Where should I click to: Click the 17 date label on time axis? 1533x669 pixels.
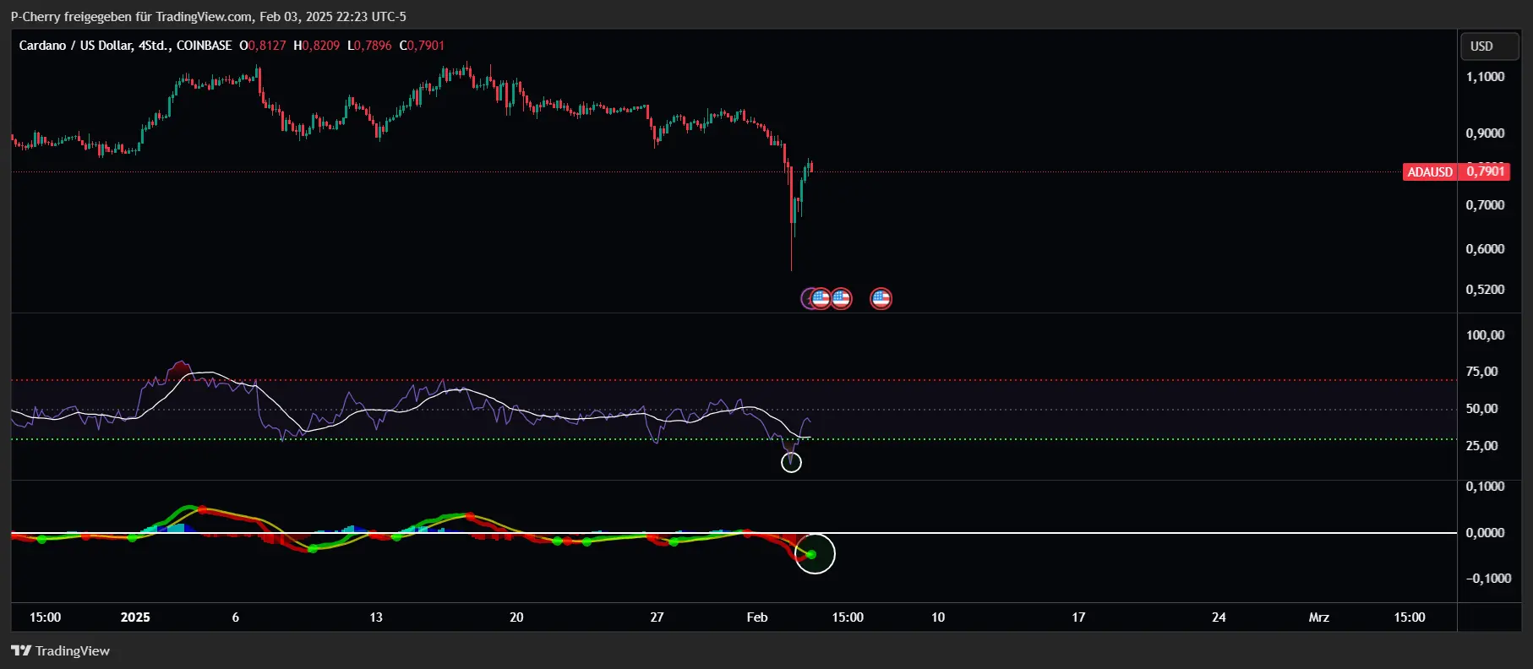click(x=1078, y=617)
